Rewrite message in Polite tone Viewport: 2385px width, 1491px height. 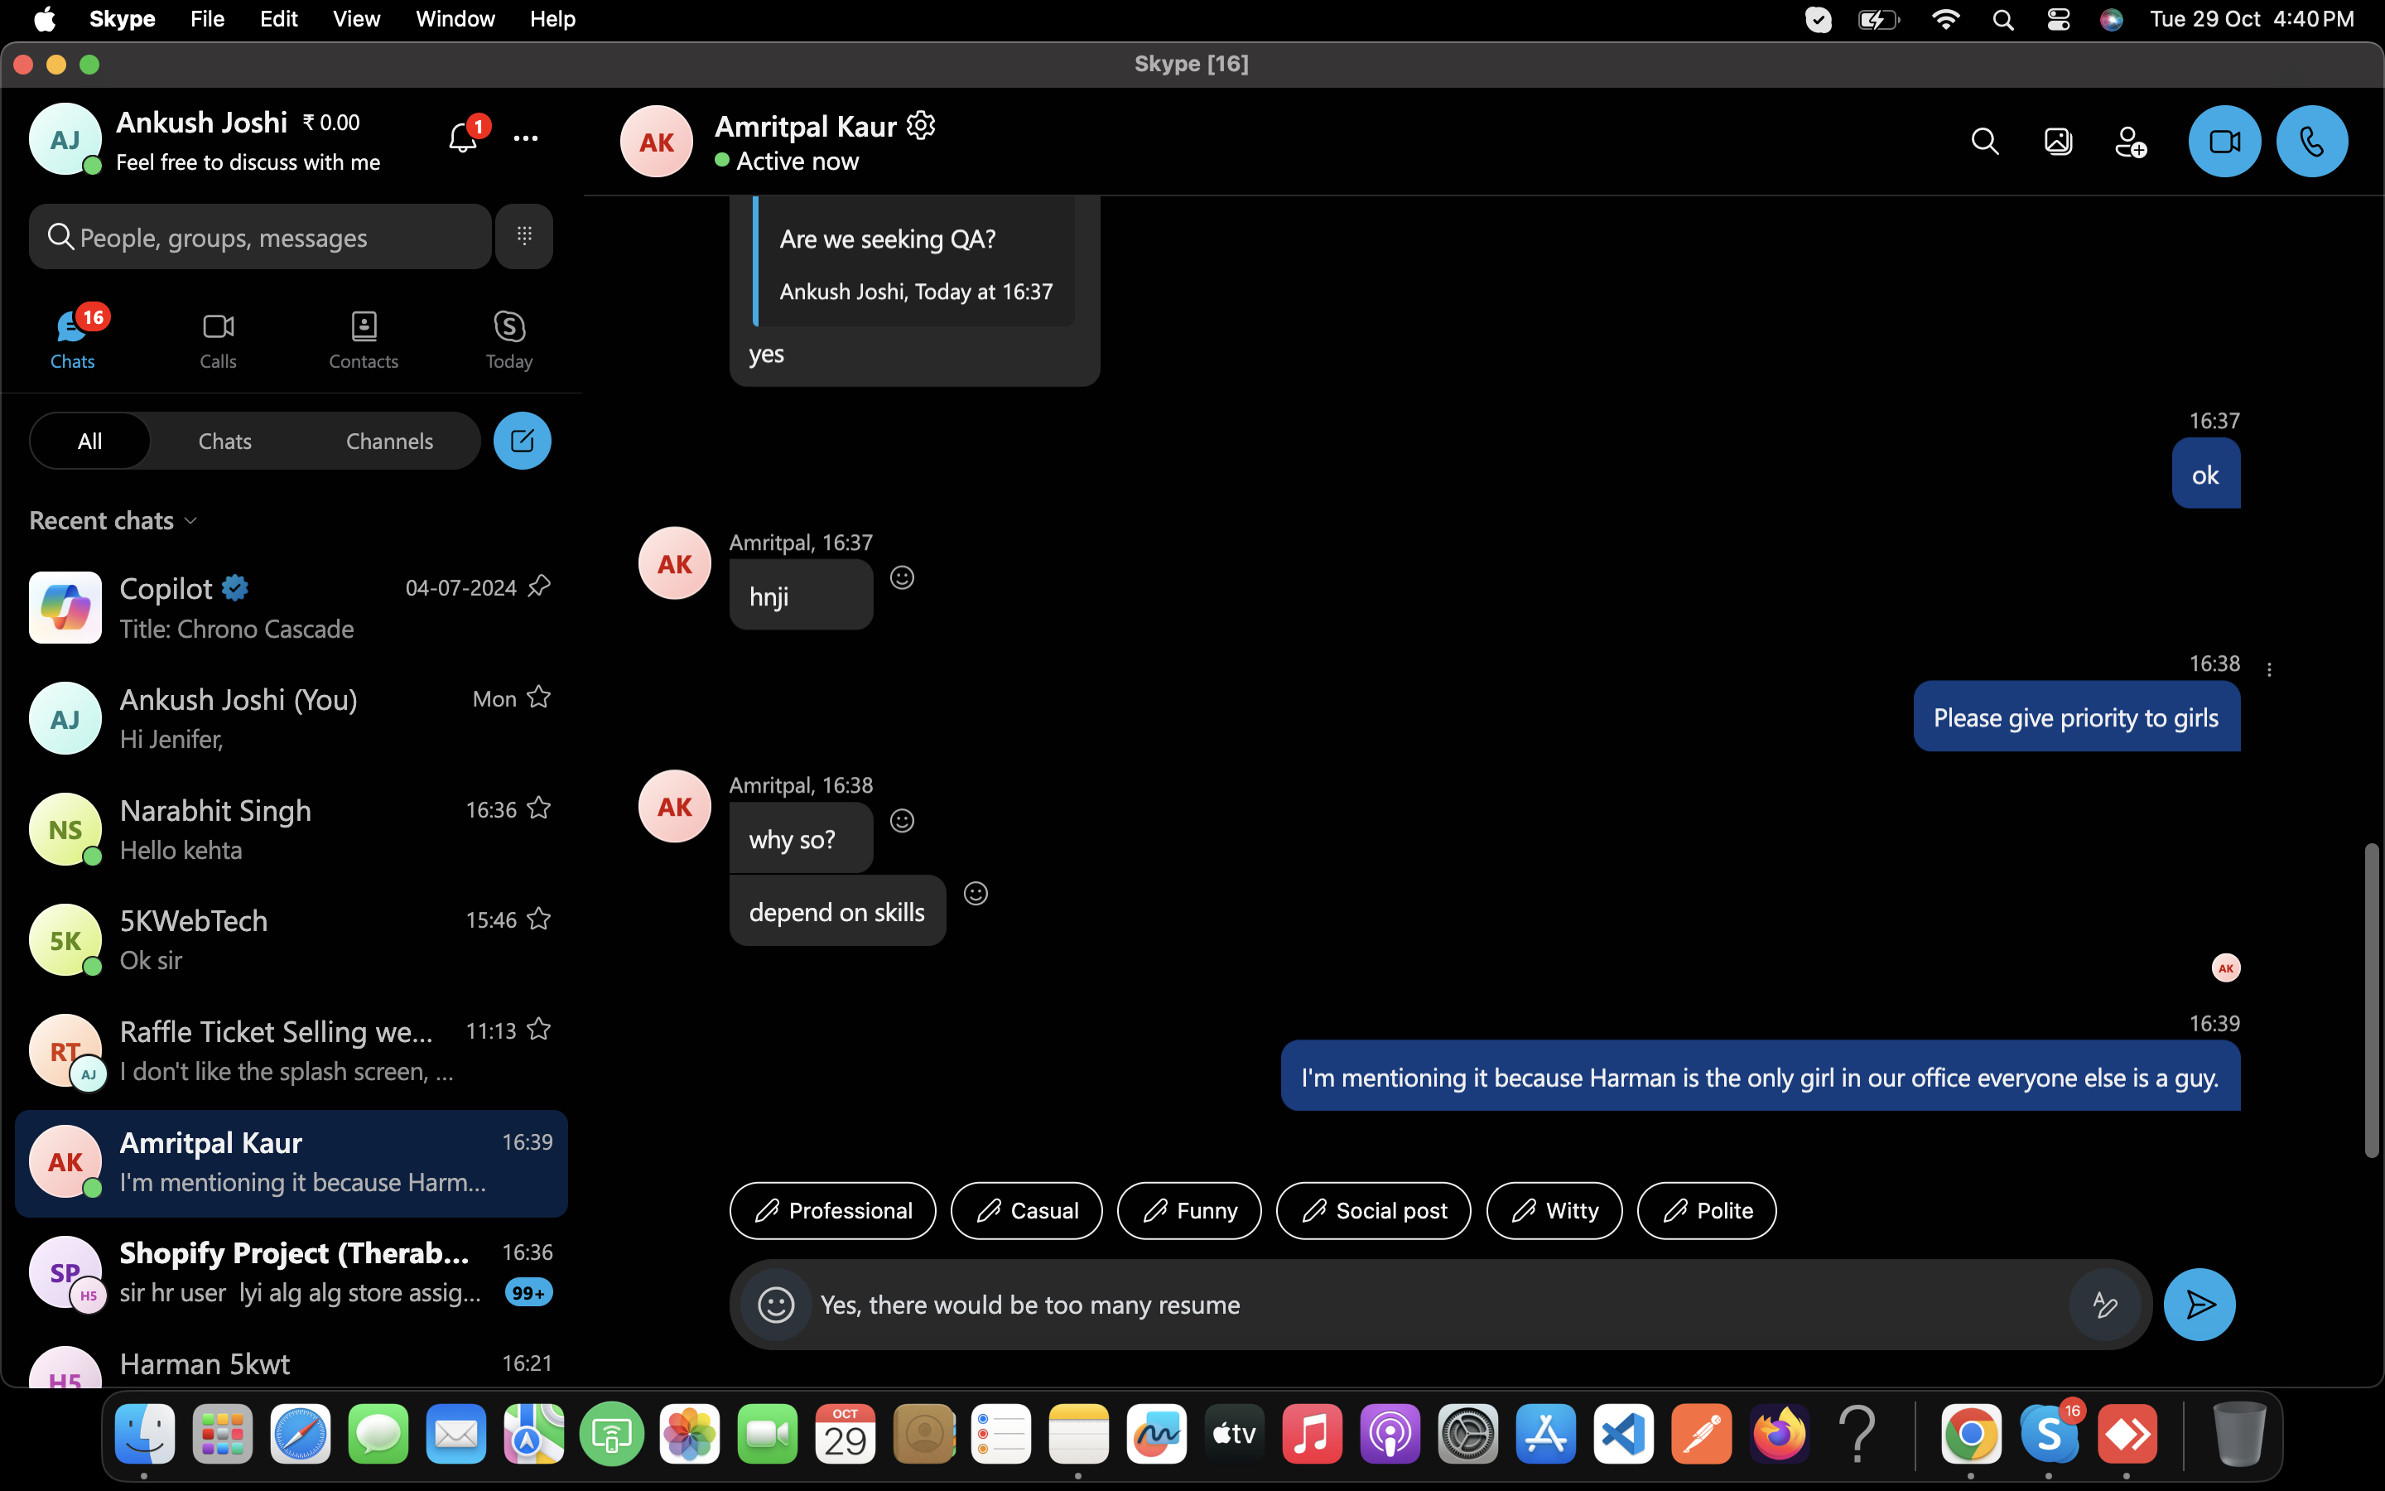[x=1706, y=1210]
